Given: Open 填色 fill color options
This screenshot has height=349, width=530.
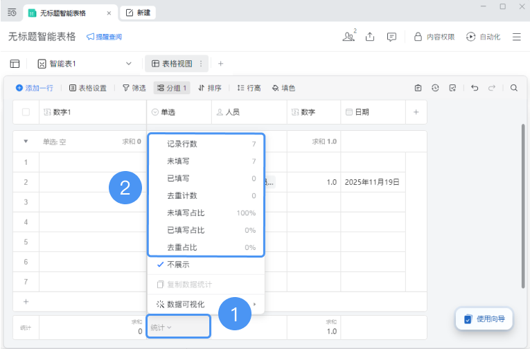Looking at the screenshot, I should point(283,88).
